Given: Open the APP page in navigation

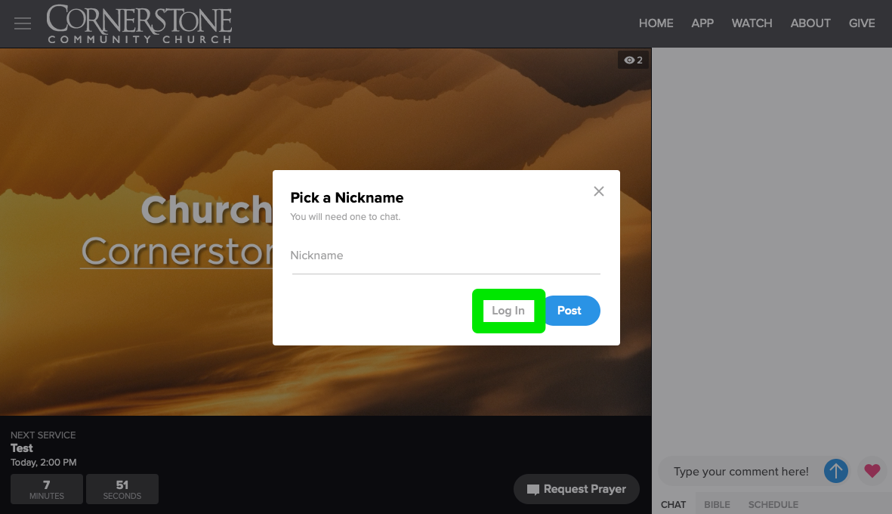Looking at the screenshot, I should pyautogui.click(x=702, y=23).
